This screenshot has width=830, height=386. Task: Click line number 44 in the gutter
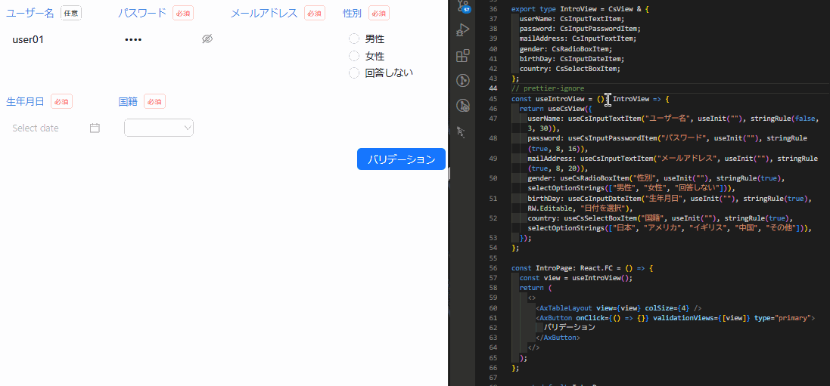point(493,88)
